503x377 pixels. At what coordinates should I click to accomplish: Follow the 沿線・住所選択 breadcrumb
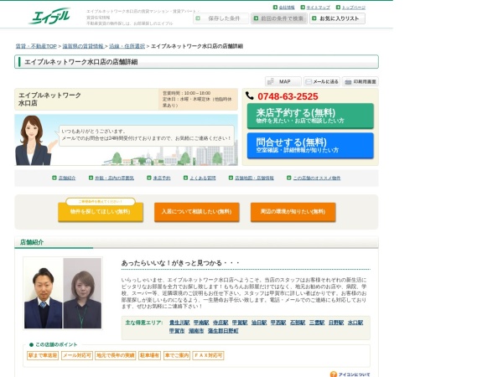pos(127,46)
